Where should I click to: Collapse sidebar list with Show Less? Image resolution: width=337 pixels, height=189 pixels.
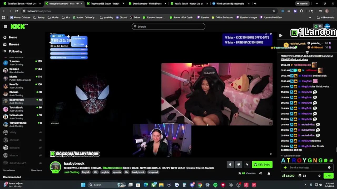pyautogui.click(x=36, y=170)
